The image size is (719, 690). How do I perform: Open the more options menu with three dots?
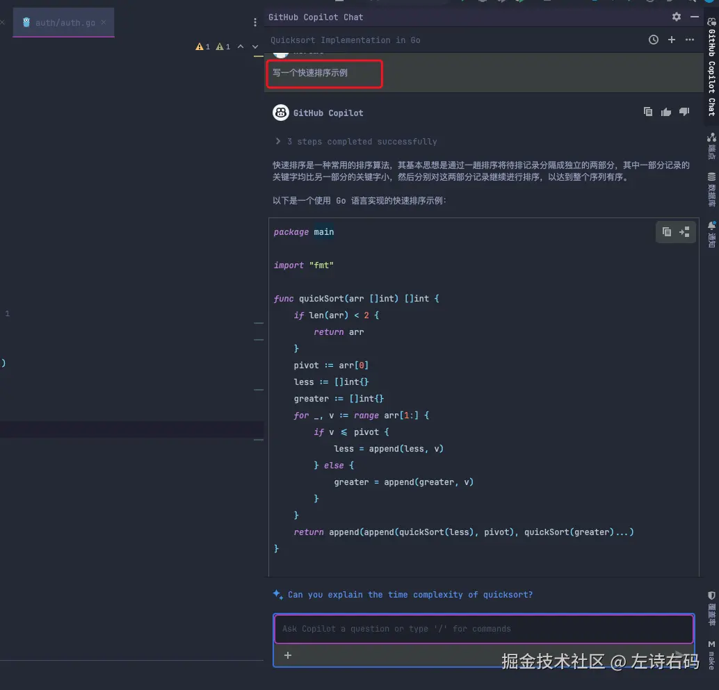click(x=689, y=40)
